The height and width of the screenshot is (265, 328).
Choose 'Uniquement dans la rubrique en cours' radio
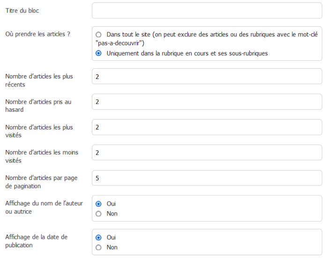[98, 53]
